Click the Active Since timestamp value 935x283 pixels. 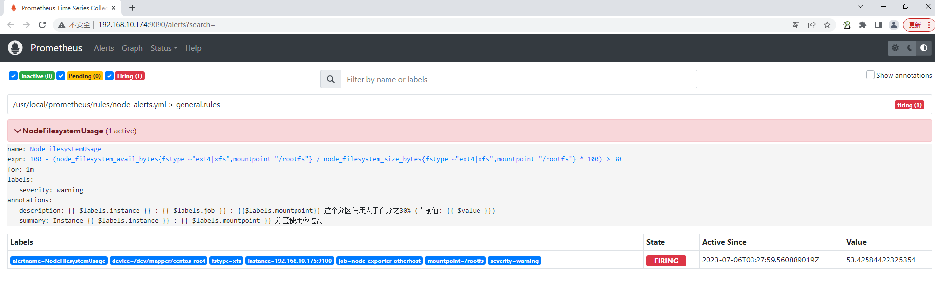[760, 260]
